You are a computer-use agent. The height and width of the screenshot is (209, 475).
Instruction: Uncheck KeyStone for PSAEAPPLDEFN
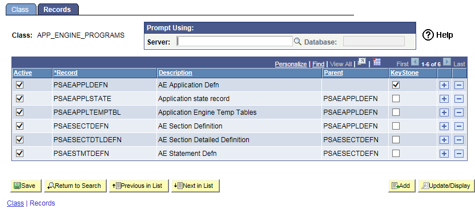pyautogui.click(x=396, y=85)
